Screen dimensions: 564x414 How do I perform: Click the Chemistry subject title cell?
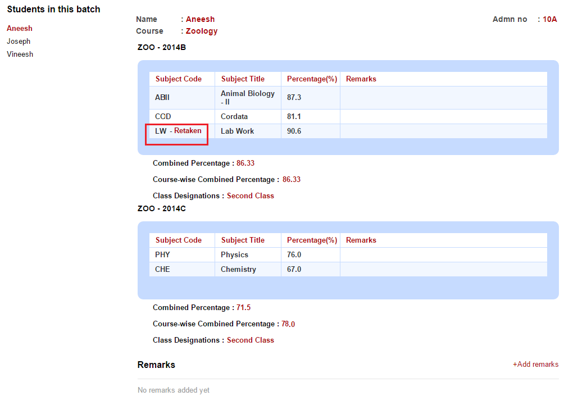click(x=238, y=269)
